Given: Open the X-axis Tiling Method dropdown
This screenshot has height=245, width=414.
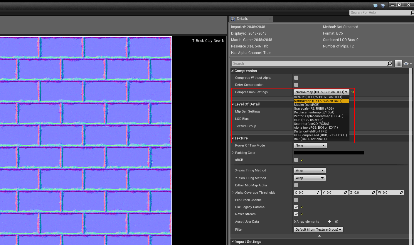Looking at the screenshot, I should [310, 170].
